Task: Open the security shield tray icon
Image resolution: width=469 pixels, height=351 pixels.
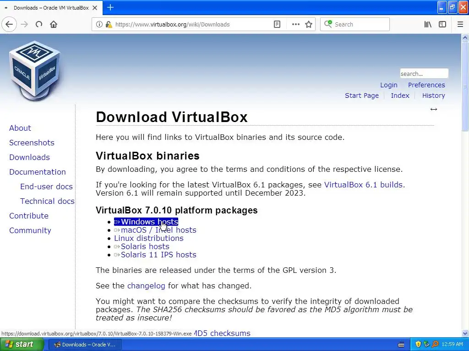Action: (418, 345)
